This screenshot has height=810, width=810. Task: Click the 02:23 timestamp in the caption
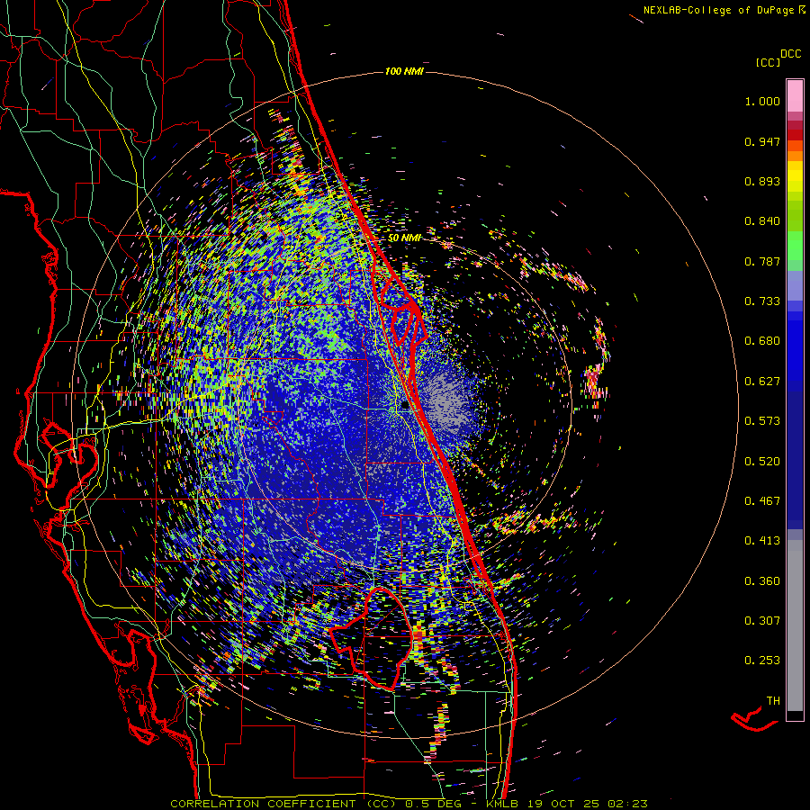click(x=627, y=804)
